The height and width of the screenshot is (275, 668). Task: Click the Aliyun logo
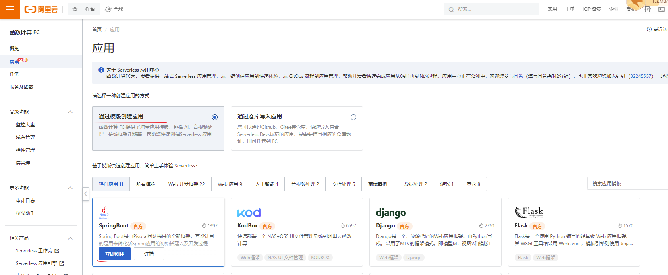[41, 9]
